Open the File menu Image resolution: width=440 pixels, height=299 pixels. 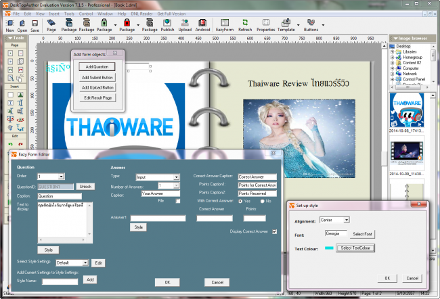(x=16, y=14)
